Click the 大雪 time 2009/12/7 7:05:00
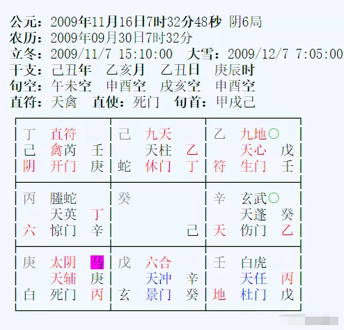The height and width of the screenshot is (330, 344). 286,54
